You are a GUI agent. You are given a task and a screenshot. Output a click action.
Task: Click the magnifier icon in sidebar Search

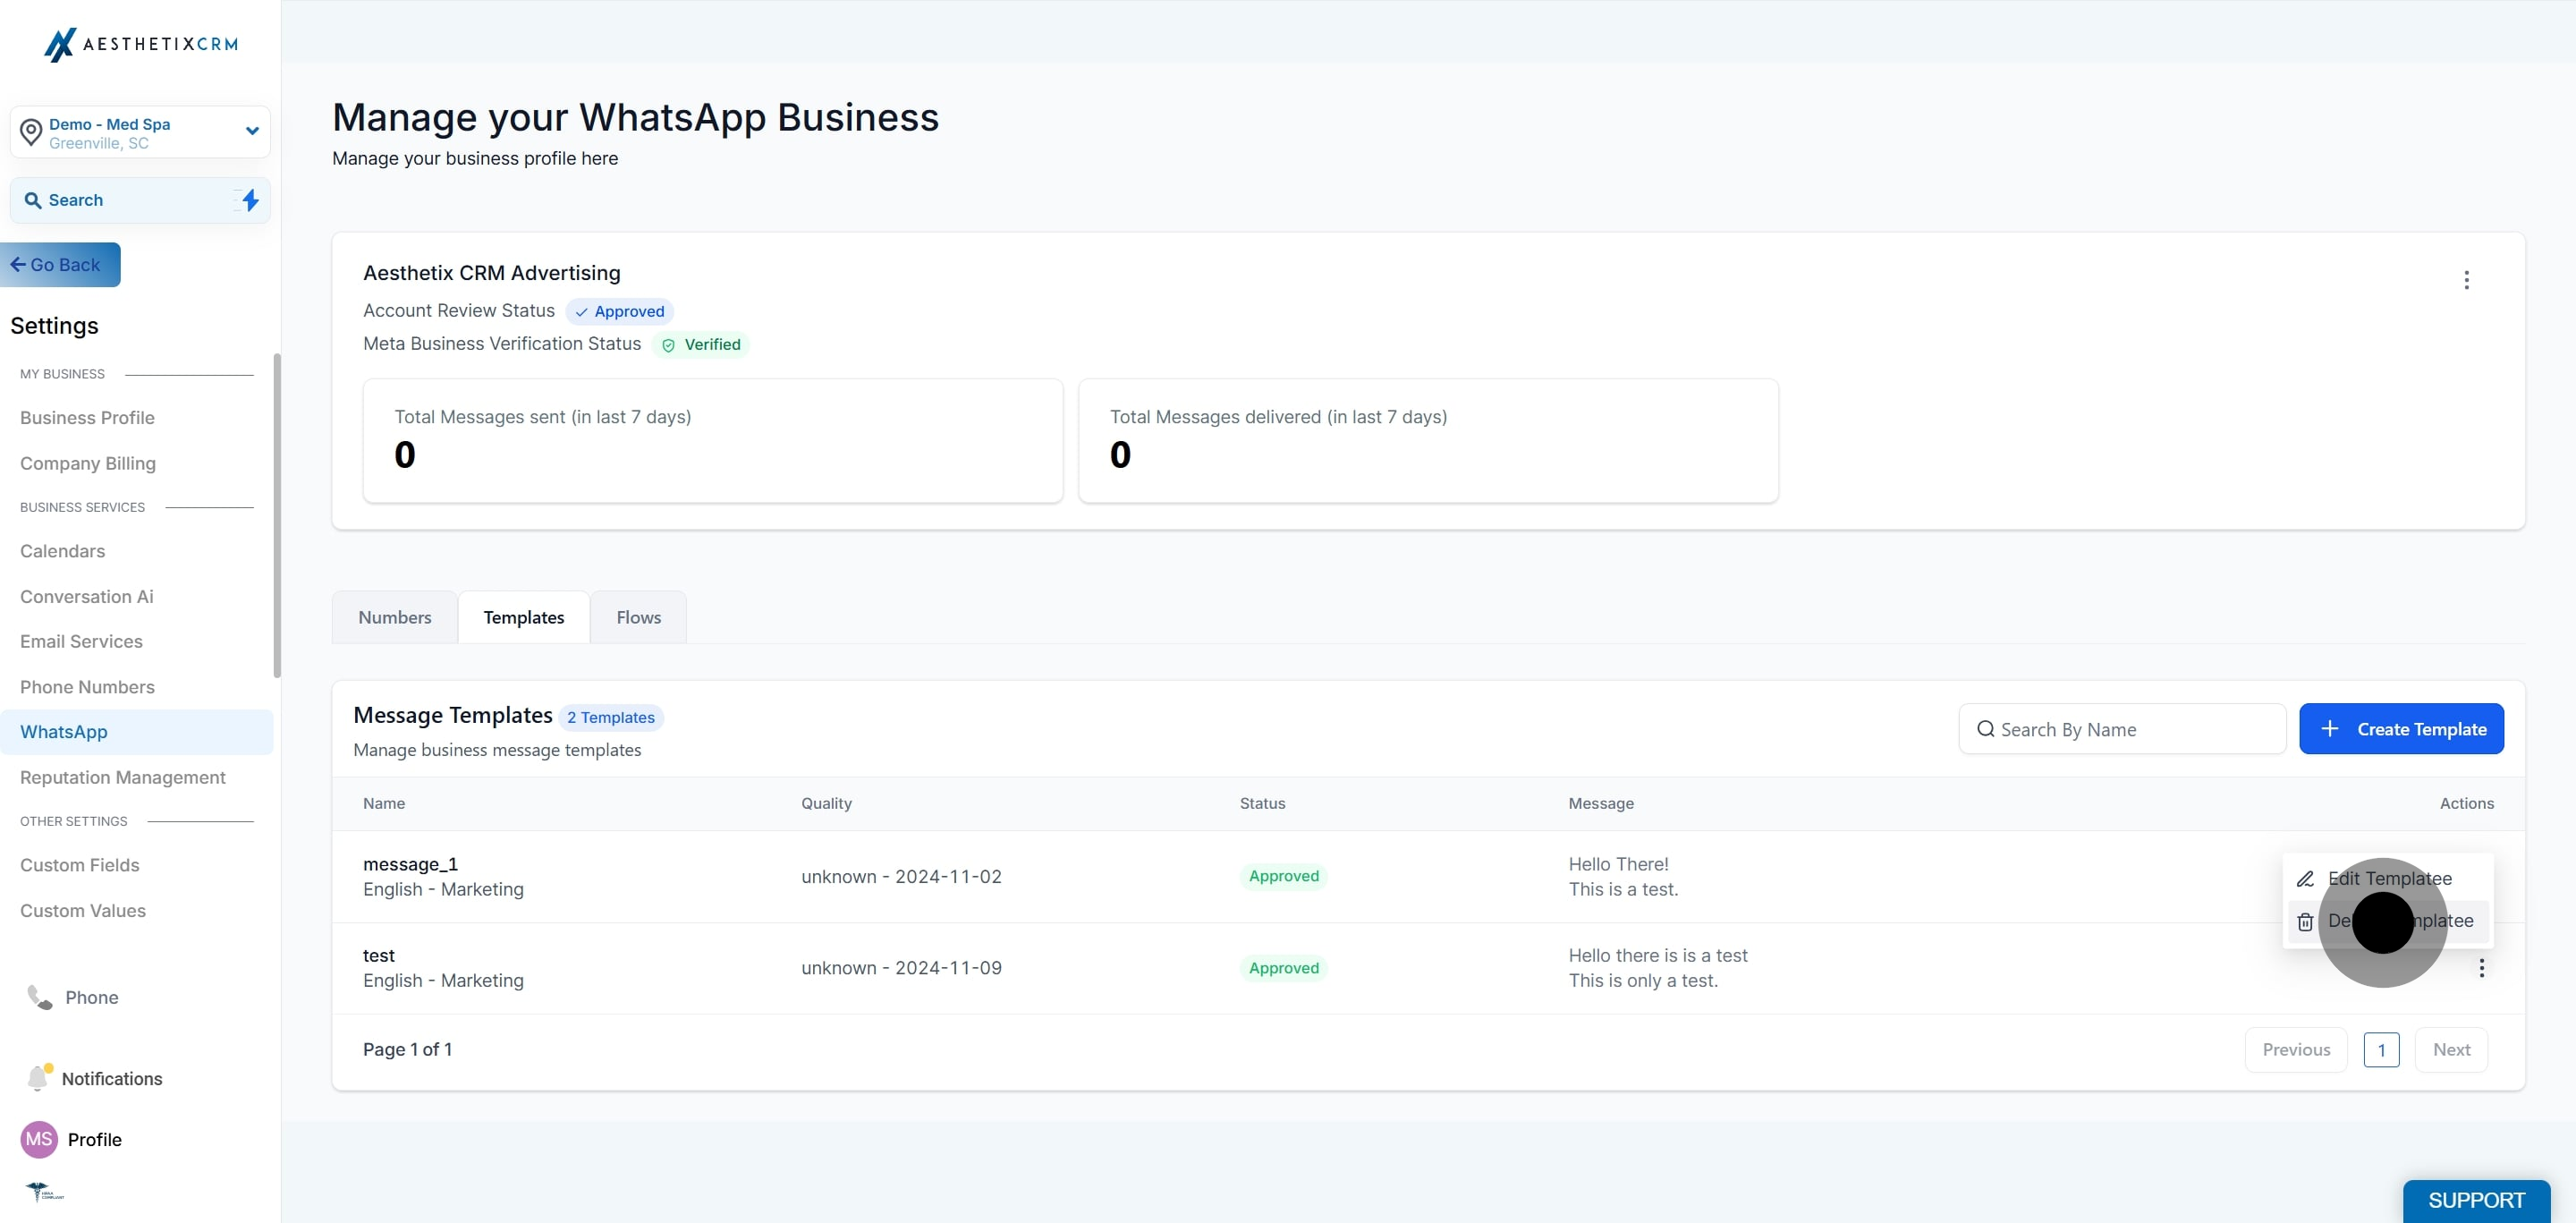33,200
